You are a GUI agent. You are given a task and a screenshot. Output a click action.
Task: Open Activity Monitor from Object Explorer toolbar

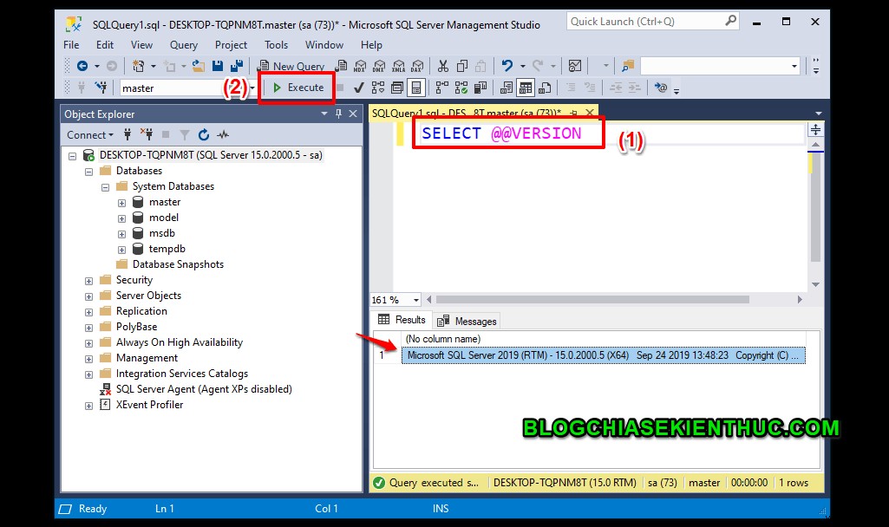(223, 134)
